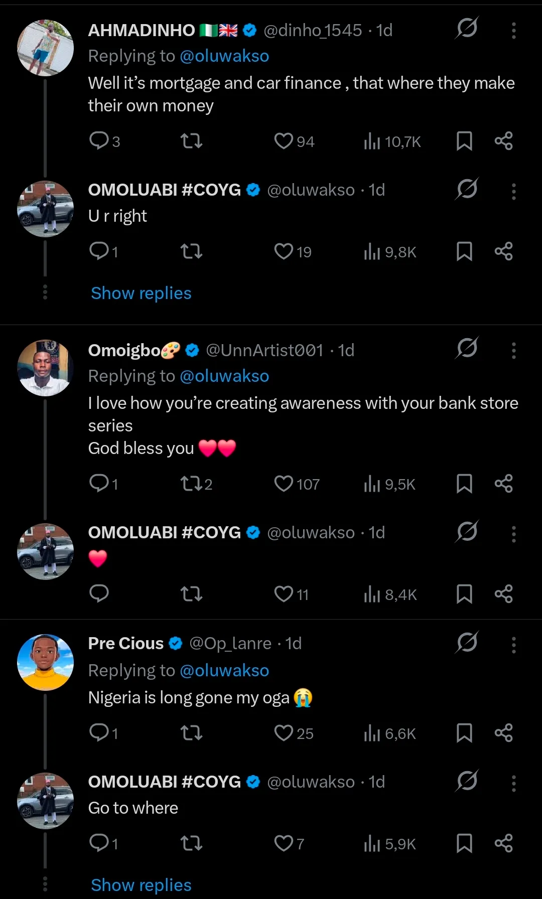Open @dinho_1545 profile handle
Screen dimensions: 542x899
coord(313,31)
